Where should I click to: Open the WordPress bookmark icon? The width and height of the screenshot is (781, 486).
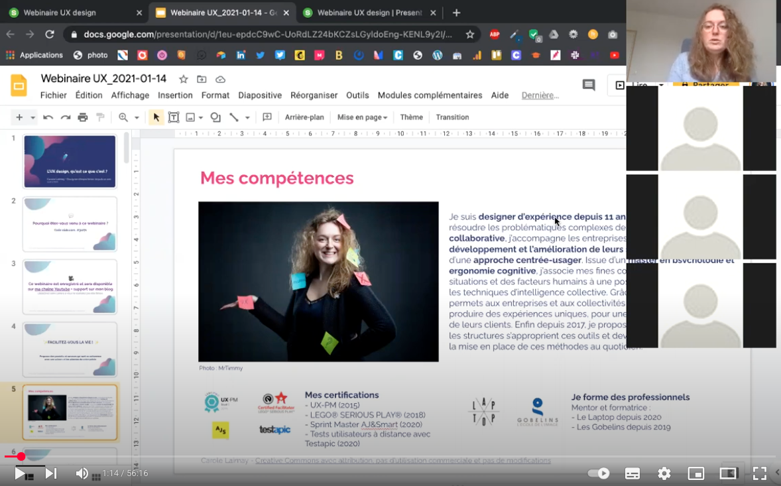tap(438, 55)
